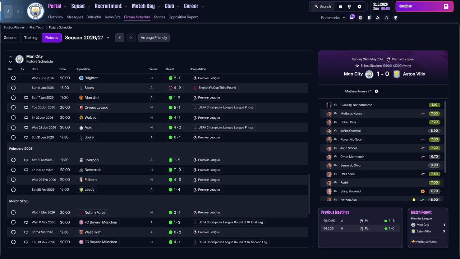Select the Leeds fixture radio button
The height and width of the screenshot is (259, 460).
point(13,190)
